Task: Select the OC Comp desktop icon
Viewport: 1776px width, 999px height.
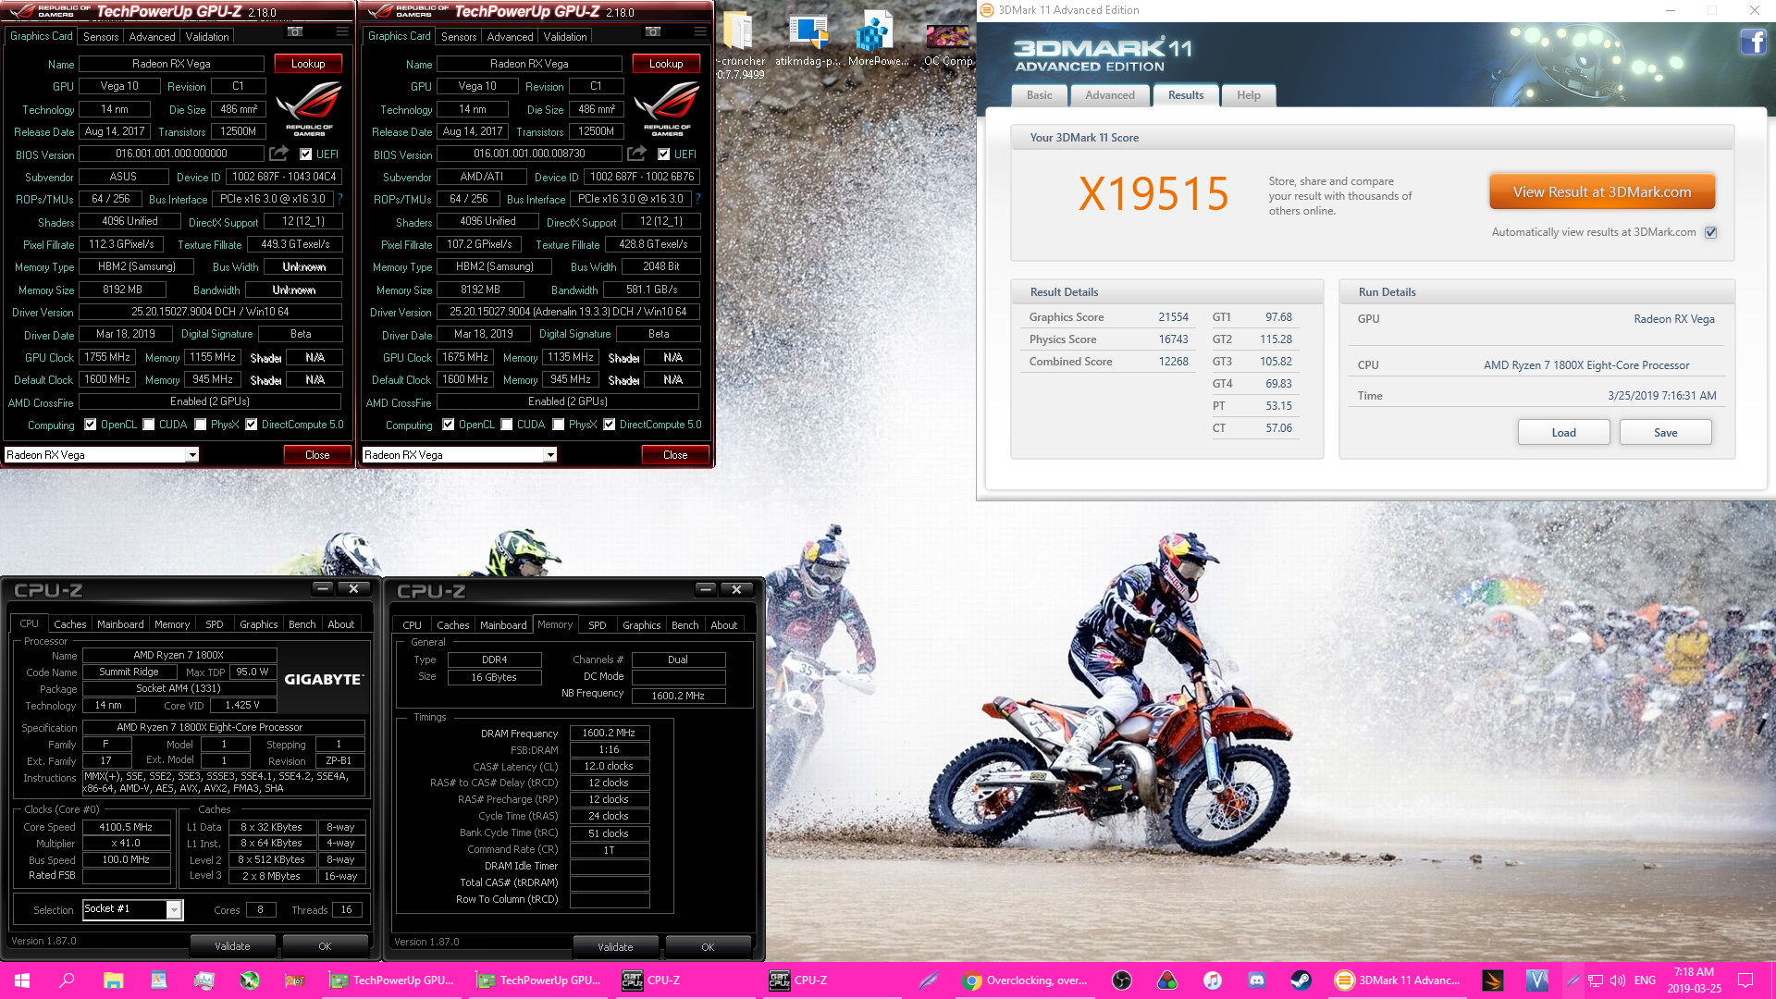Action: (948, 43)
